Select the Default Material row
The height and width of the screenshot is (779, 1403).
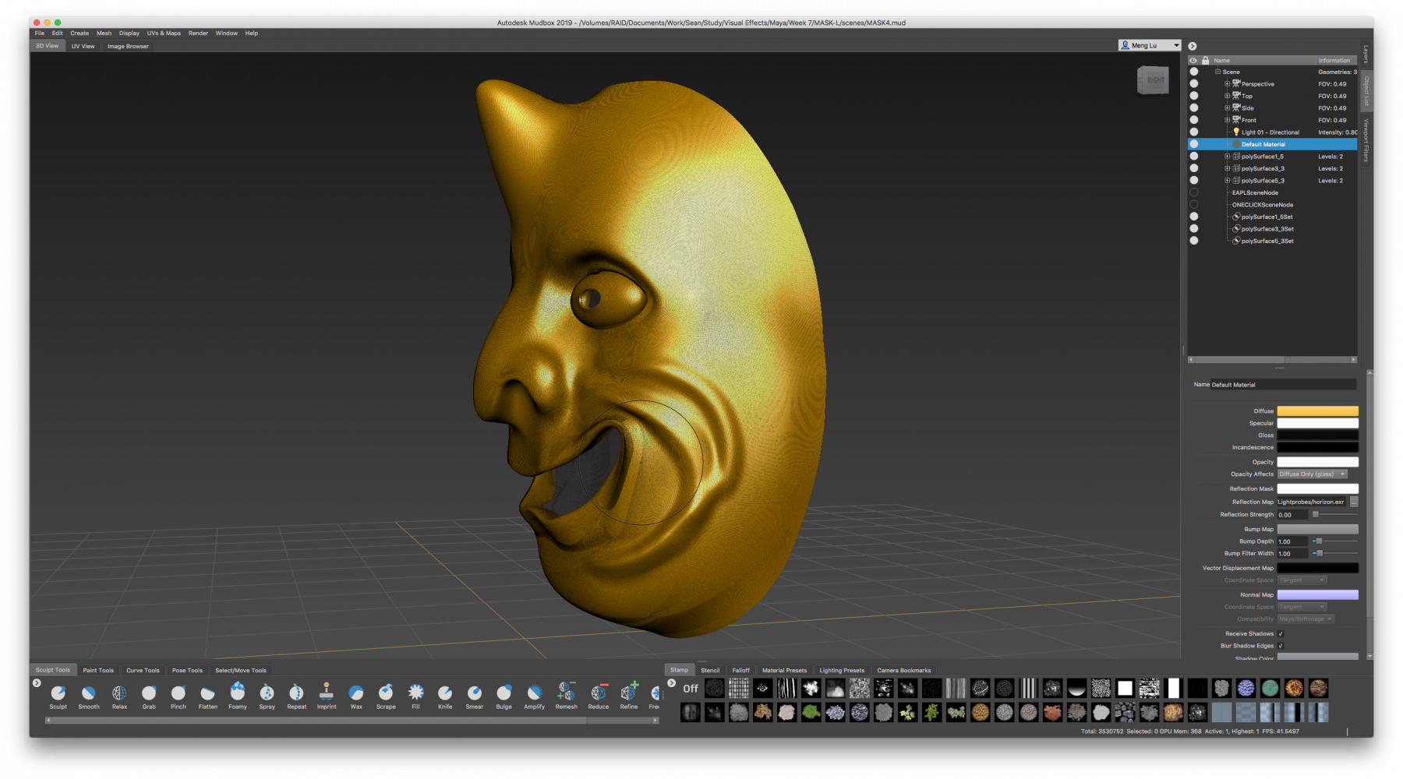point(1272,144)
